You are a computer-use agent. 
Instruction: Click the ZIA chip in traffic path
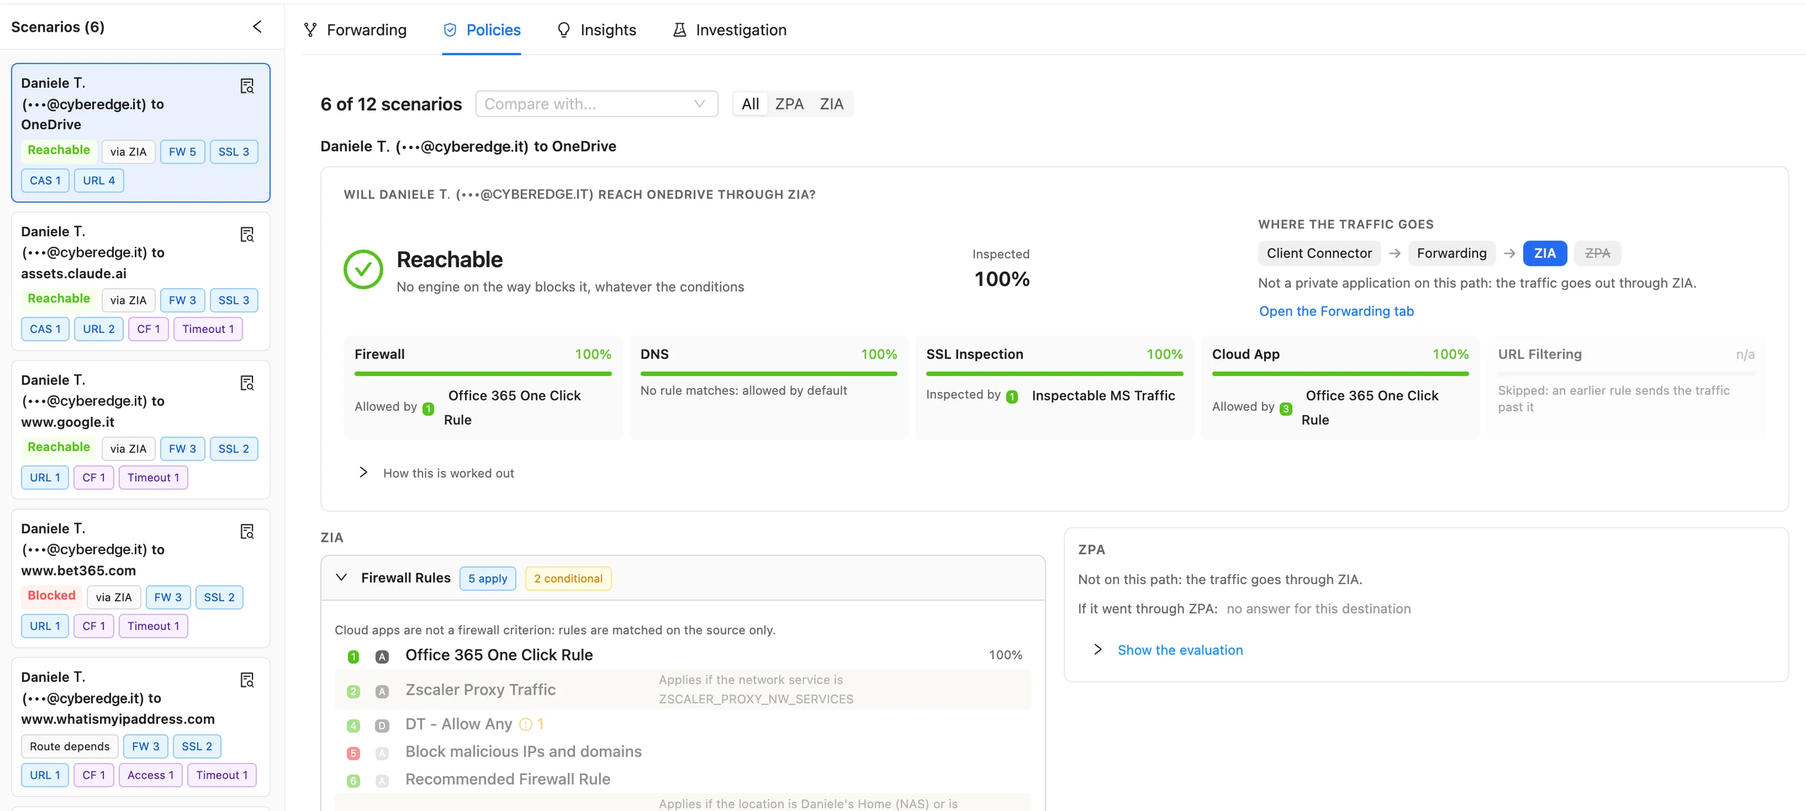(1544, 253)
